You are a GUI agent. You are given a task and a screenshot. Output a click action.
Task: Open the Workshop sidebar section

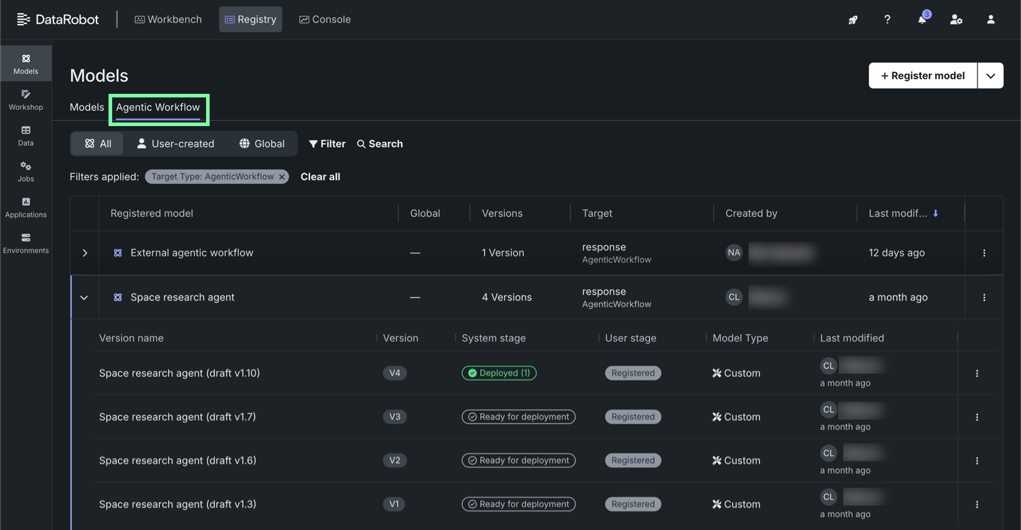pos(26,100)
